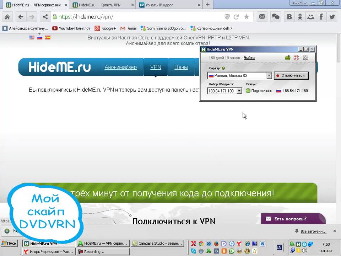Screen dimensions: 341x256
Task: Open the chat bubbles toolbar icon
Action: (276, 17)
